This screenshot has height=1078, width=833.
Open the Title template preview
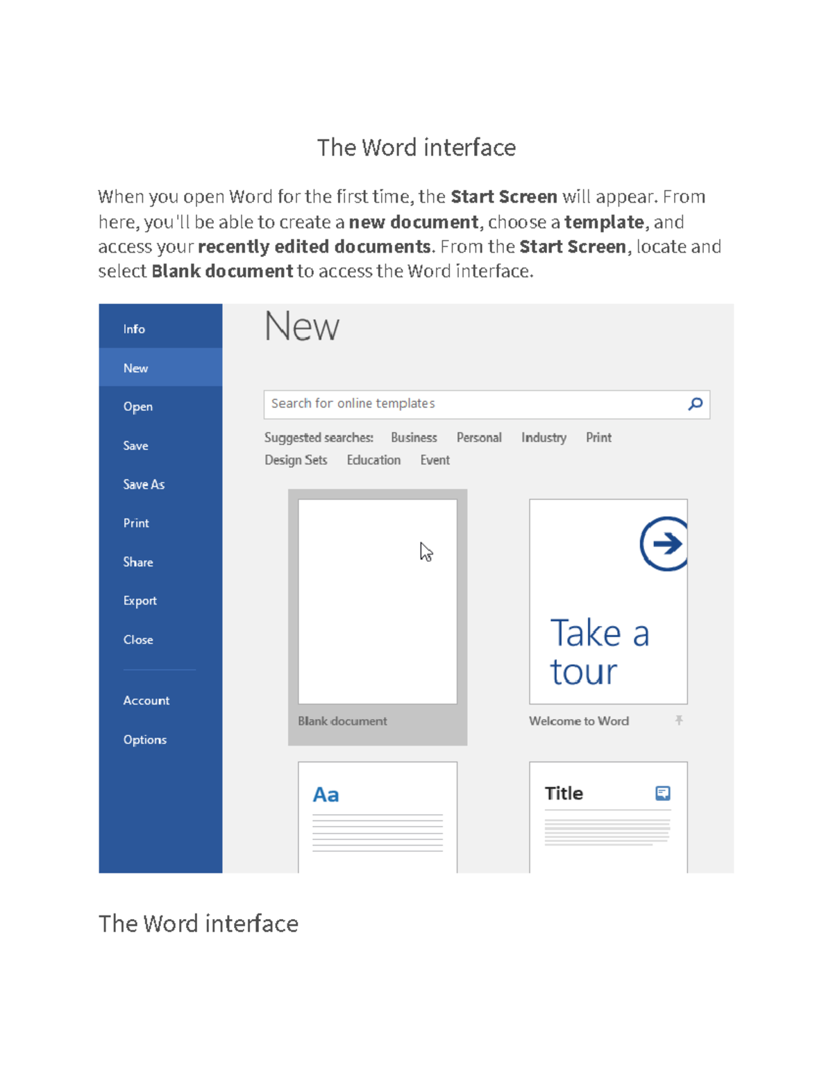607,826
